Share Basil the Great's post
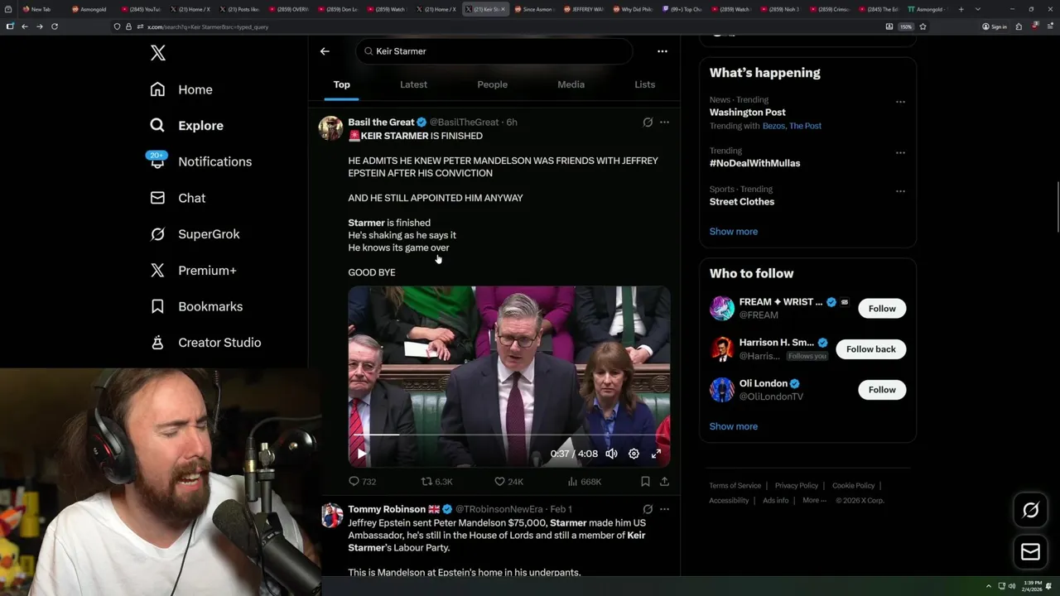1060x596 pixels. (664, 481)
